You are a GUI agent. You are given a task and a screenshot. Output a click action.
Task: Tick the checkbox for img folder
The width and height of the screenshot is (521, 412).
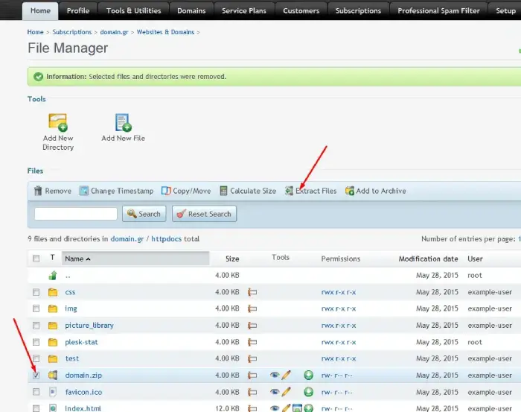(x=36, y=308)
